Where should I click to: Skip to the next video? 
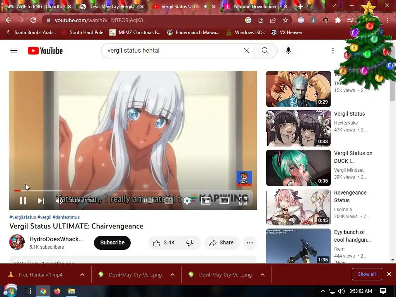[41, 201]
